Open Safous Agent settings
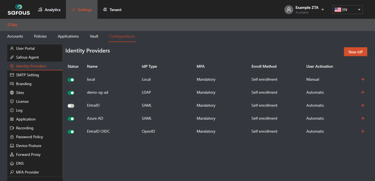The image size is (375, 181). pos(35,57)
